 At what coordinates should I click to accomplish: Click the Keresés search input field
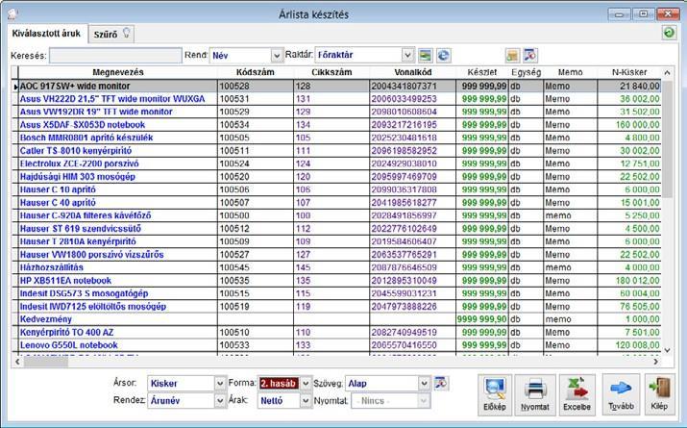pos(115,56)
